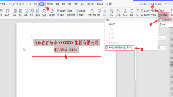
Task: Click the selection arrow icon in right sidebar
Action: tap(171, 33)
